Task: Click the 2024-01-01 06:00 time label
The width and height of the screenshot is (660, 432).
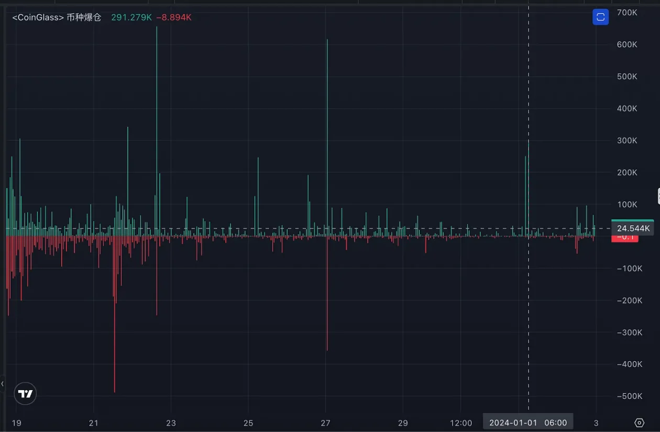Action: click(x=527, y=423)
